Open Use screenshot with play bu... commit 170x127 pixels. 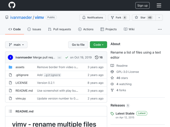point(58,90)
